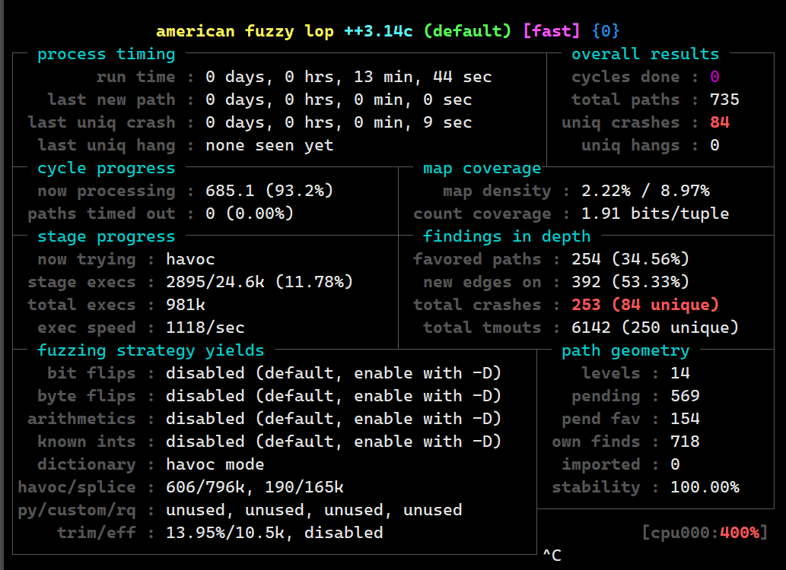The height and width of the screenshot is (570, 786).
Task: Click the pend fav value '154'
Action: (686, 420)
